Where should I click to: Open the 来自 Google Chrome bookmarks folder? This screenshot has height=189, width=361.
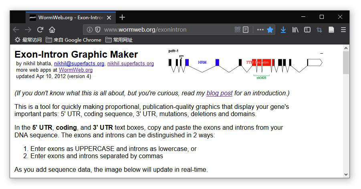click(x=73, y=40)
